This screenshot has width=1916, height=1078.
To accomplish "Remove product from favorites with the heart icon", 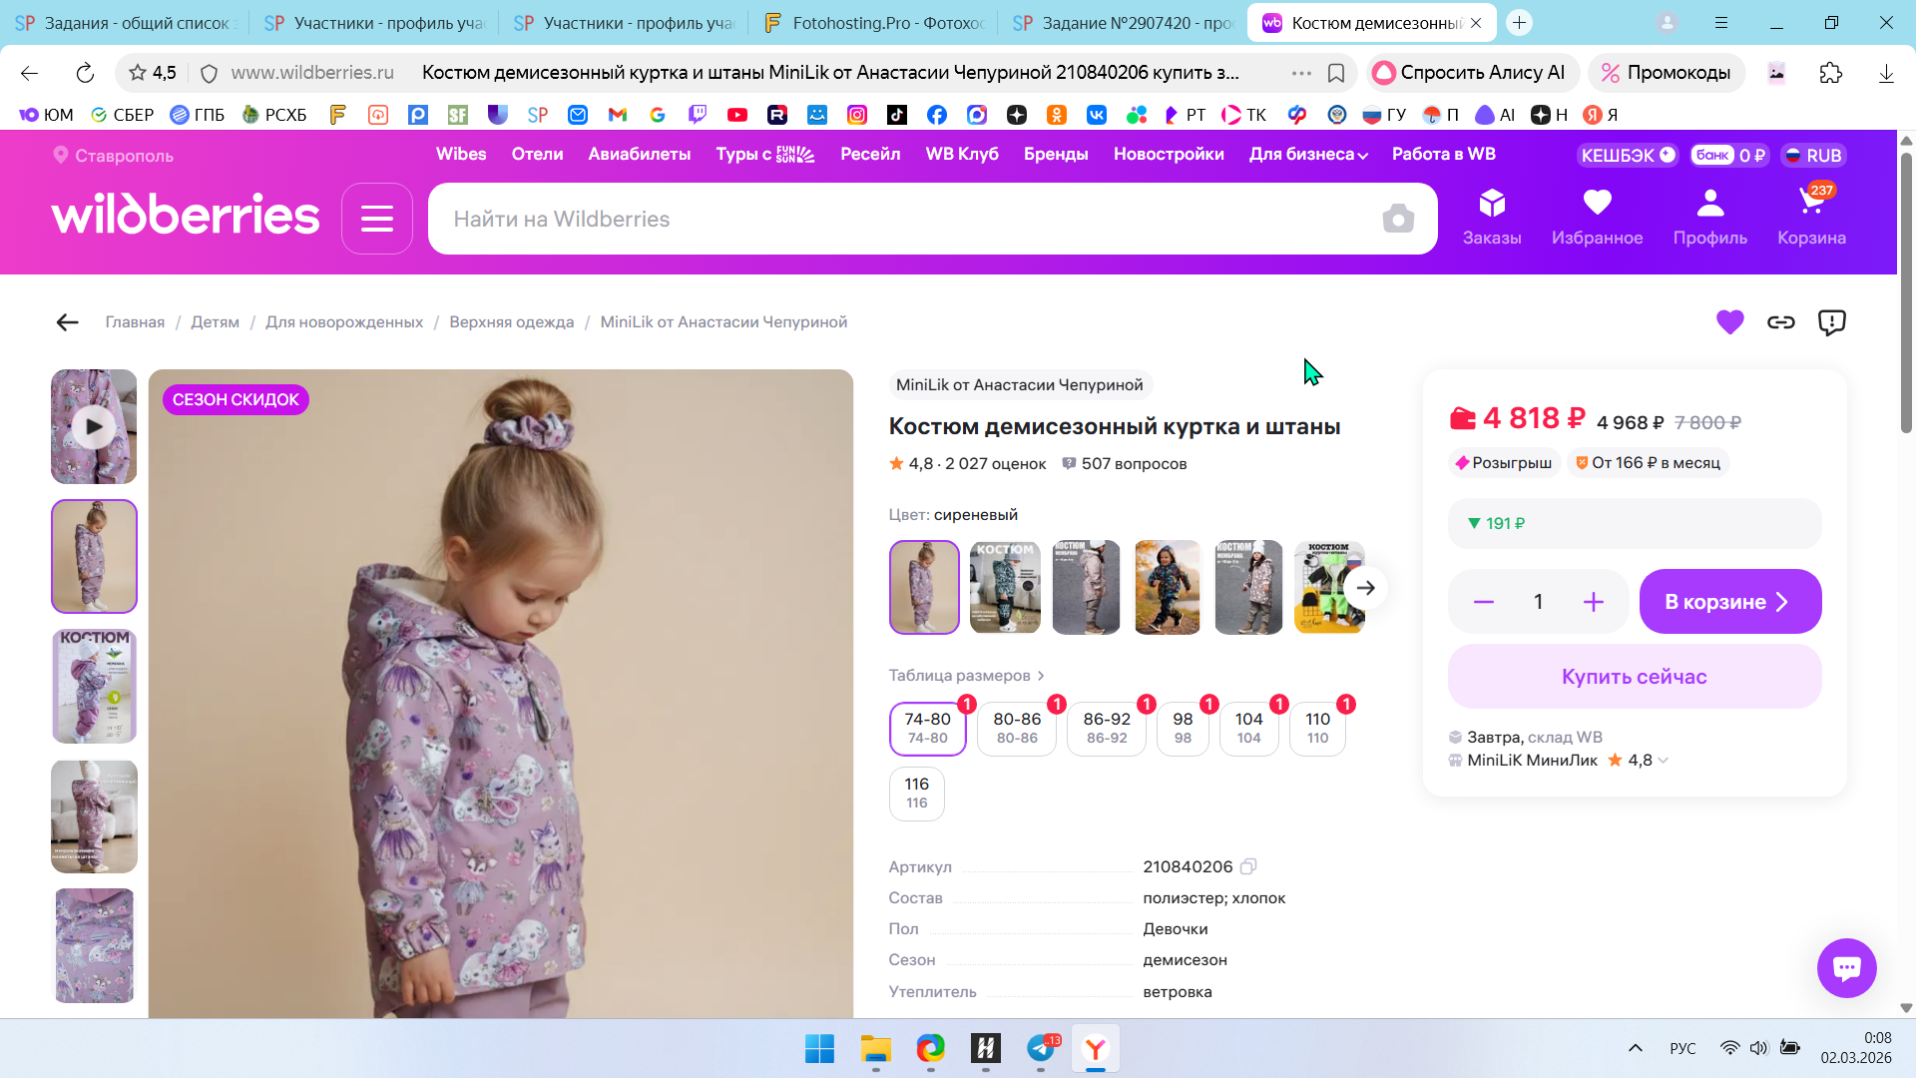I will click(1729, 321).
